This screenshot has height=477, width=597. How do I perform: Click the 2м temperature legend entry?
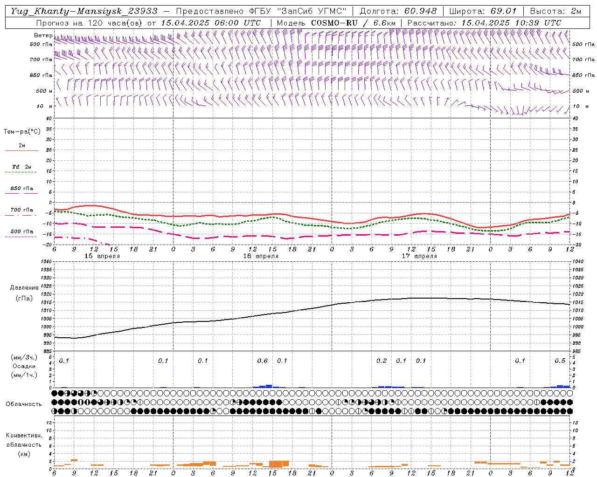pos(21,146)
